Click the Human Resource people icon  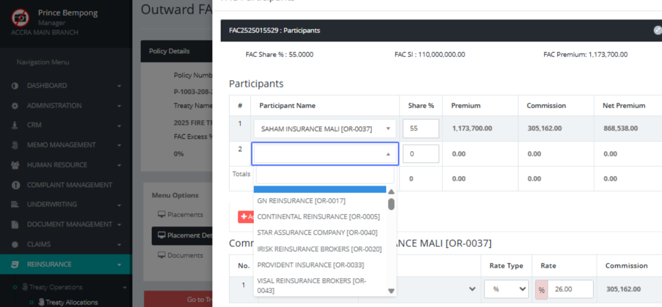15,165
